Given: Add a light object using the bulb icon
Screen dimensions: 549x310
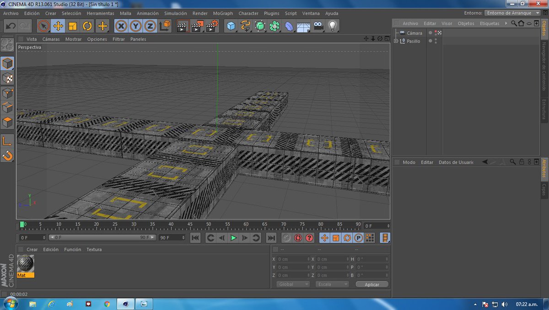Looking at the screenshot, I should click(x=333, y=26).
